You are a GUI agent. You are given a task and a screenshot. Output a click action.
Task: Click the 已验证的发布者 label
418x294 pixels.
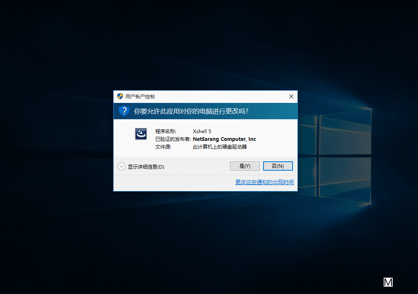pos(173,139)
